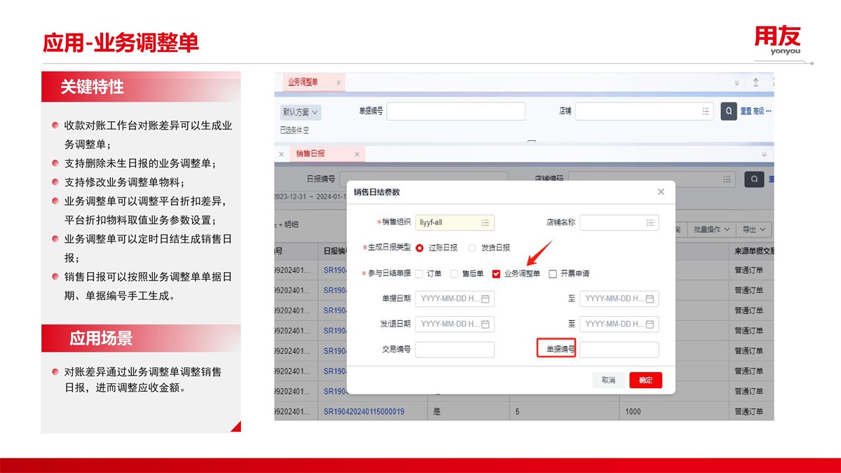Check the 开票申请 checkbox
This screenshot has width=841, height=473.
pos(552,274)
